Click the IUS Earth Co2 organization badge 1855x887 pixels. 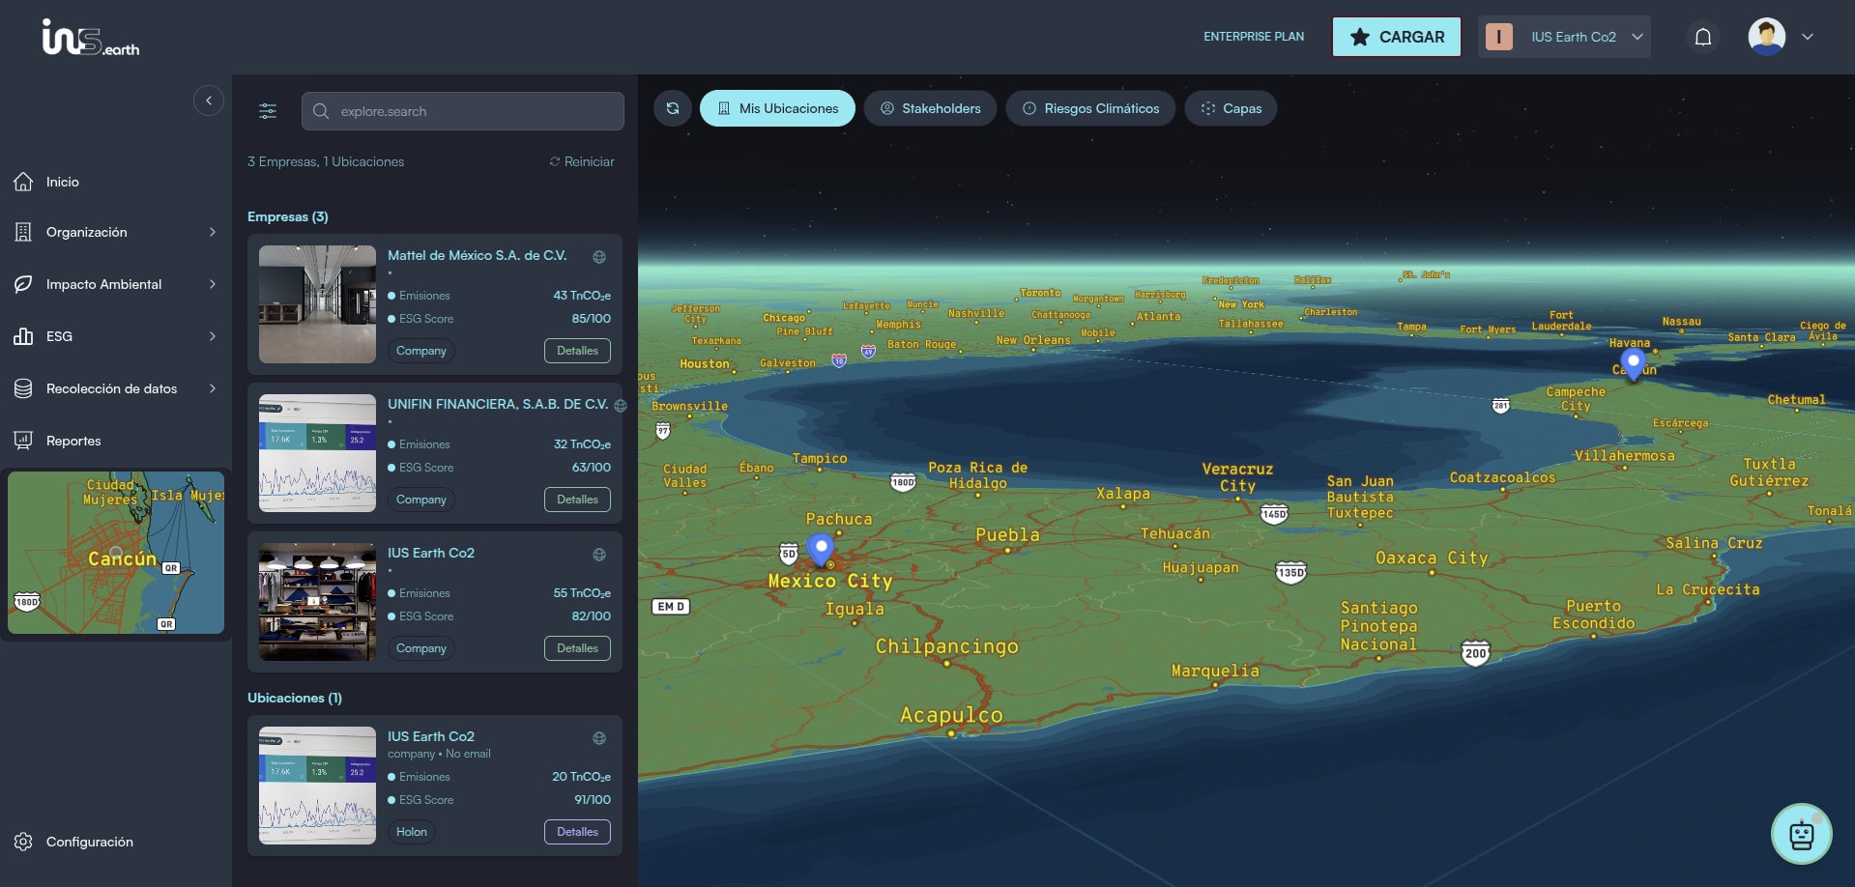click(x=1499, y=37)
